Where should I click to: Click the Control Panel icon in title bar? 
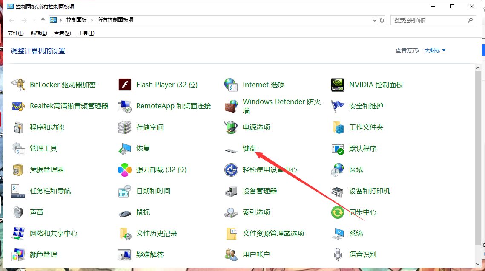[10, 6]
